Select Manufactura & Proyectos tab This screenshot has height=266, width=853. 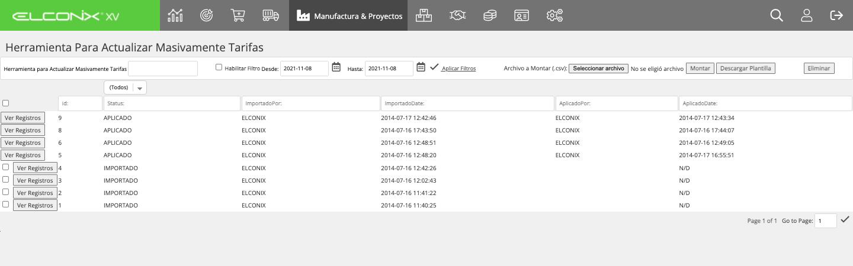pyautogui.click(x=349, y=15)
